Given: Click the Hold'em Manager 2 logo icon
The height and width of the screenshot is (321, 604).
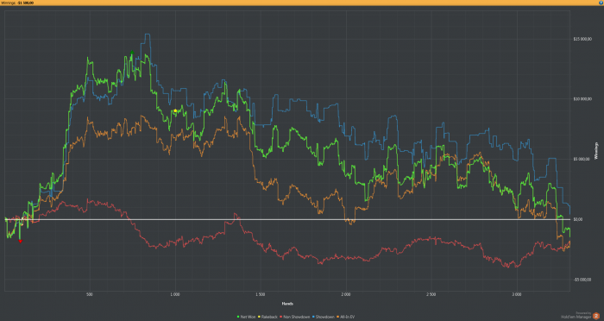Looking at the screenshot, I should (596, 316).
